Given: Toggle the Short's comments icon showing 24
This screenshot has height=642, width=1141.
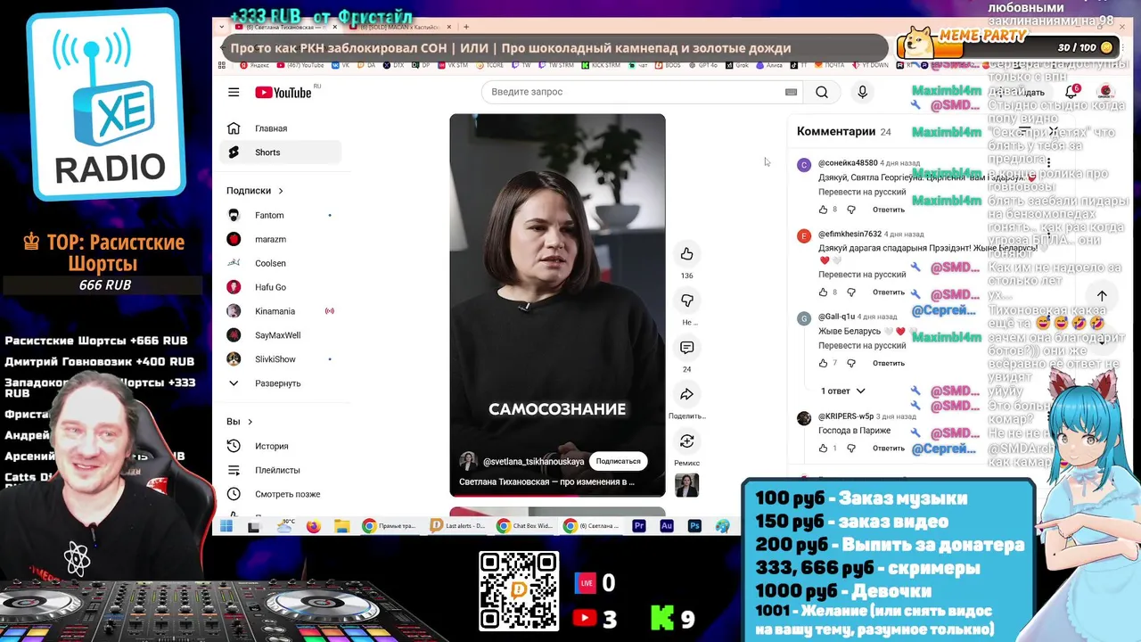Looking at the screenshot, I should click(x=686, y=348).
